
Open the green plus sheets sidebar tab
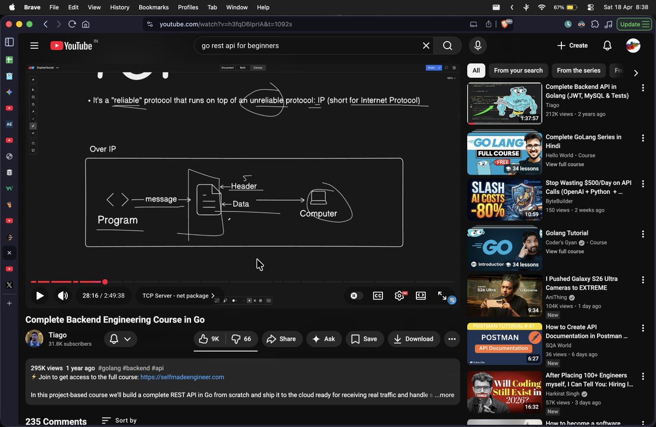9,60
